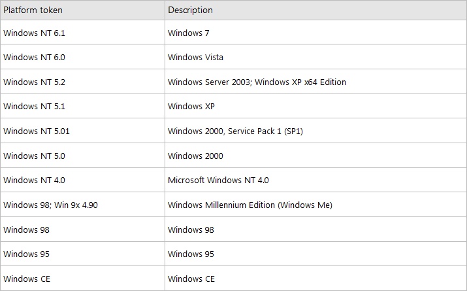467x291 pixels.
Task: Select the Windows NT 6.1 token cell
Action: click(82, 33)
